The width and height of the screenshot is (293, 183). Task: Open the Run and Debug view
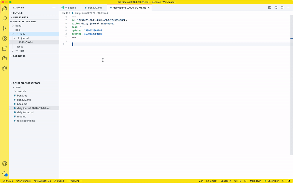pyautogui.click(x=5, y=39)
